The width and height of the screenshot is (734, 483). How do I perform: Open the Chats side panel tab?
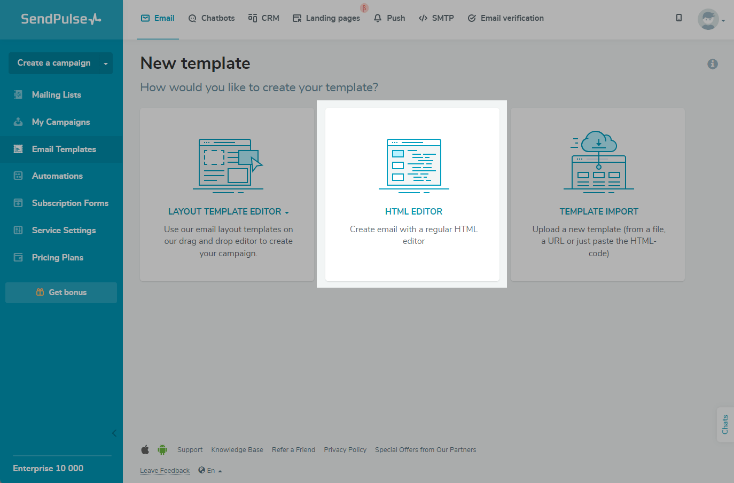pyautogui.click(x=725, y=424)
